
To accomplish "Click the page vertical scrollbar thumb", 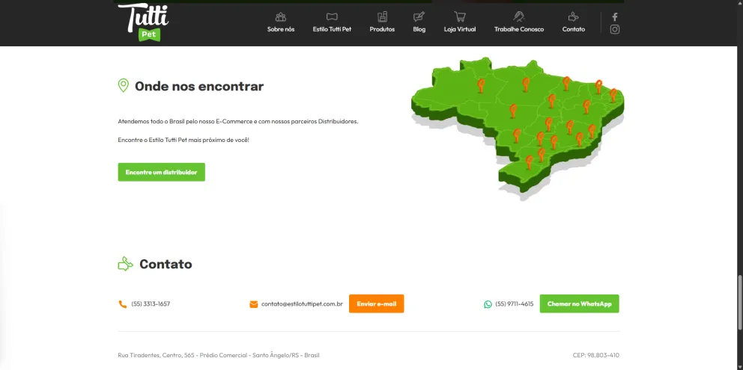I will tap(740, 303).
